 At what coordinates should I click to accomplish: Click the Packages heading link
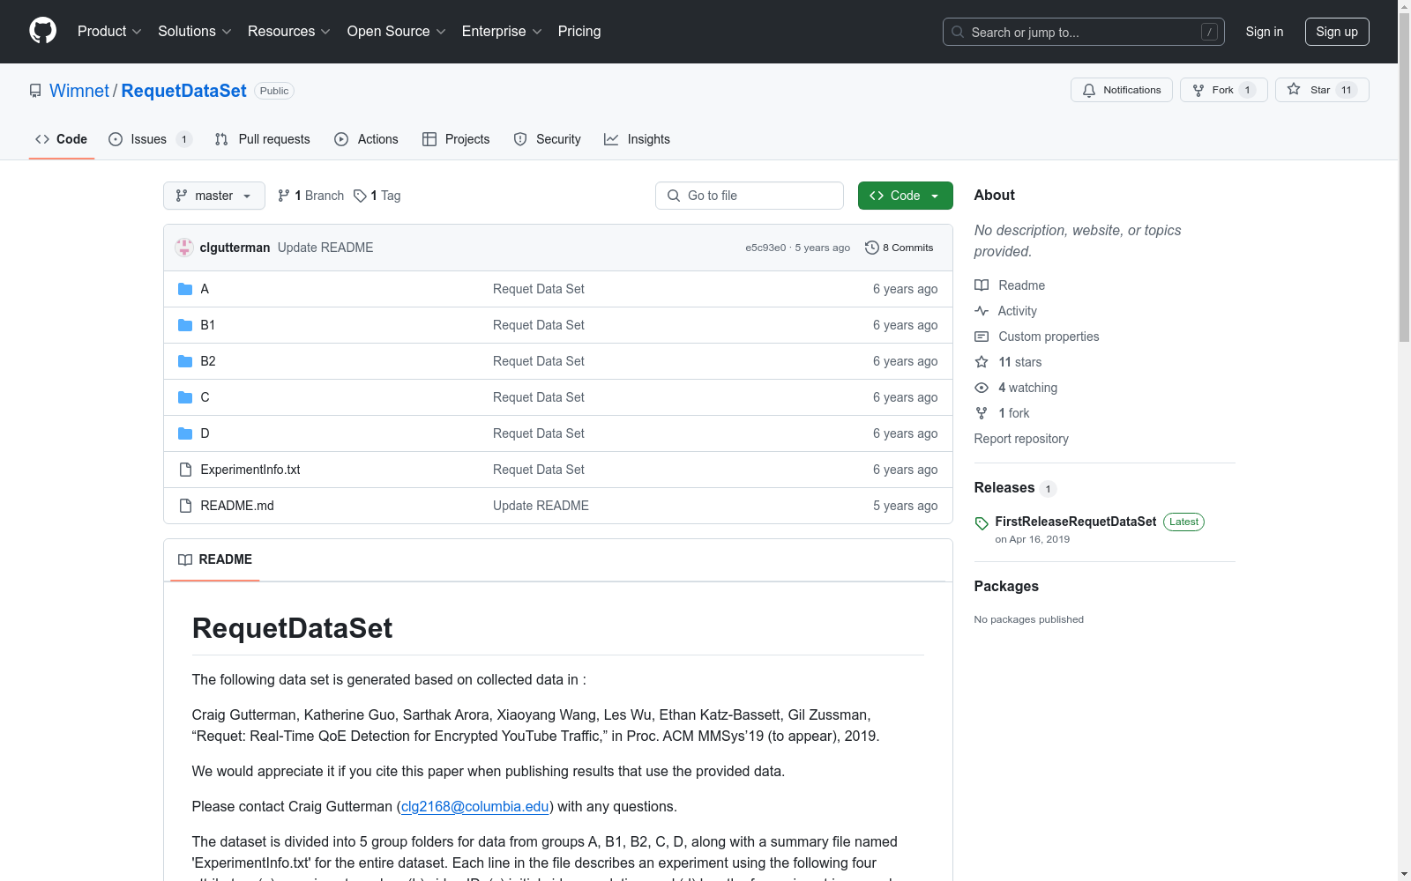pyautogui.click(x=1006, y=586)
